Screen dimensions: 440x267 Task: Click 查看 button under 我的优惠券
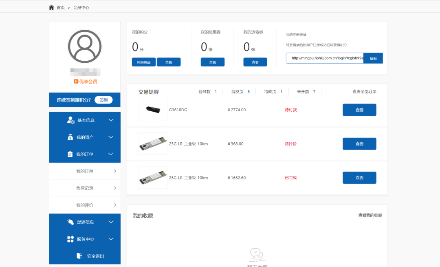pyautogui.click(x=212, y=62)
